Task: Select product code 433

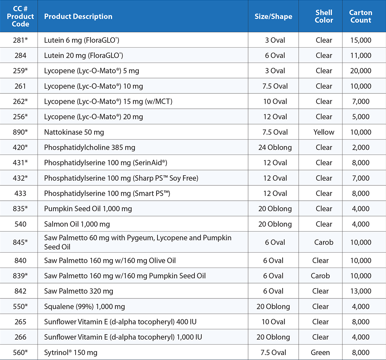Action: (x=20, y=193)
